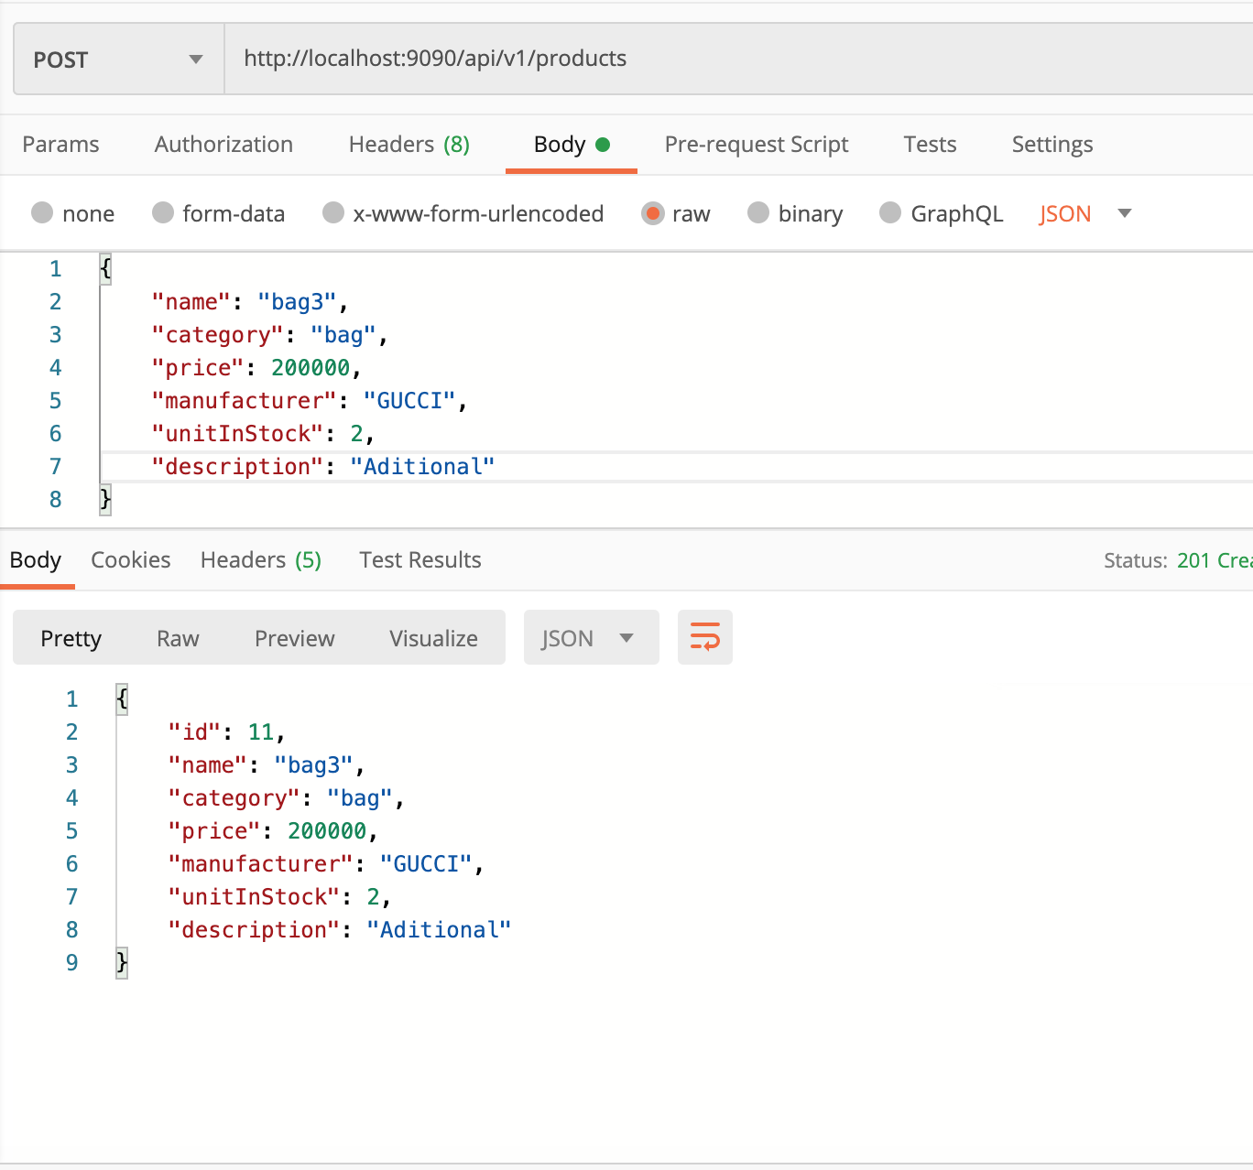
Task: Click the "manufacturer": "GUCCI" line in response
Action: 326,864
